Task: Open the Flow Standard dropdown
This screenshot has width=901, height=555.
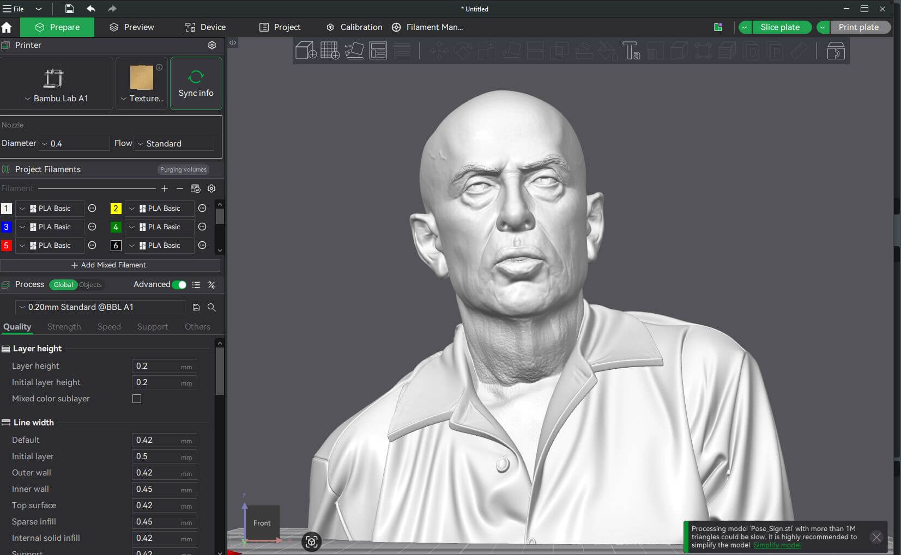Action: (174, 144)
